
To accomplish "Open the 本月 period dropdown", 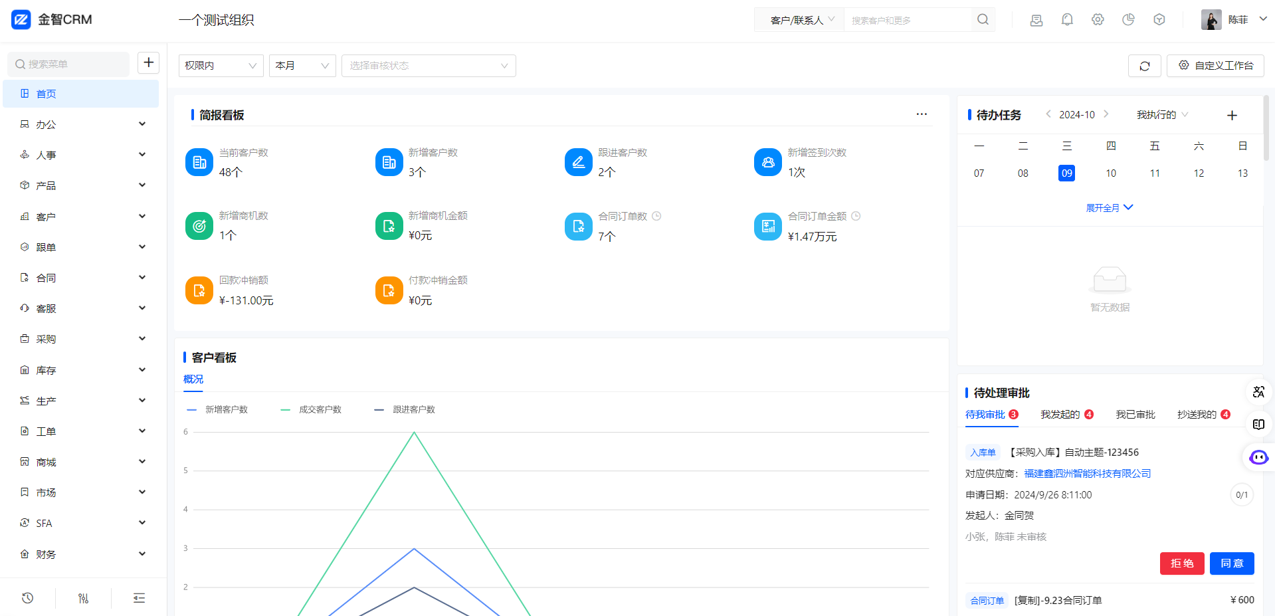I will tap(302, 66).
